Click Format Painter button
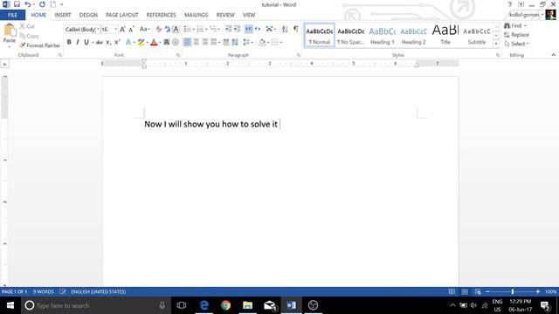559x314 pixels. (40, 45)
